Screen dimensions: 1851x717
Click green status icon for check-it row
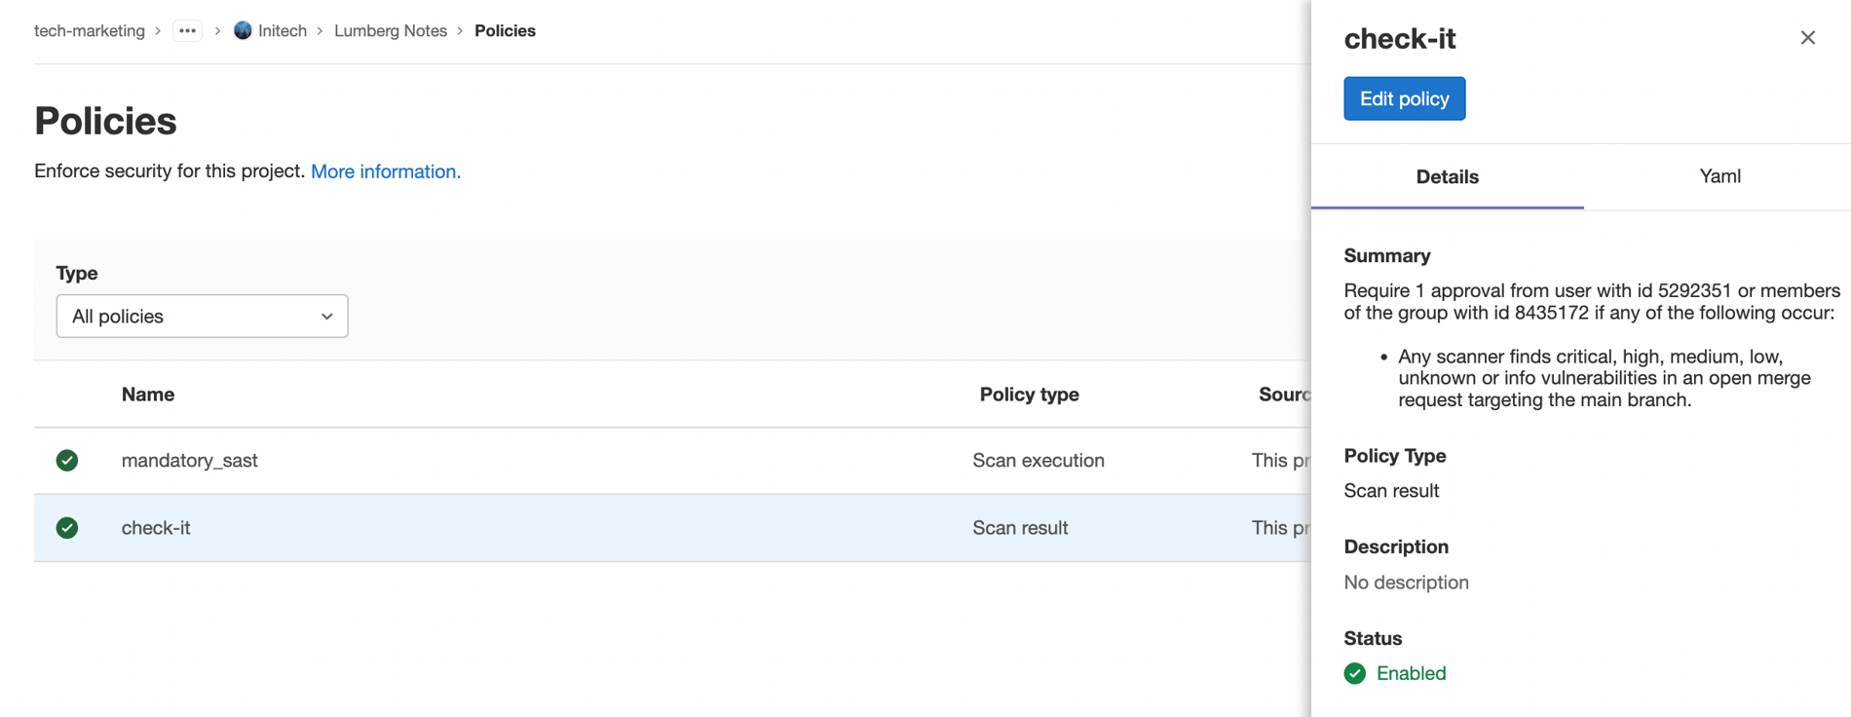click(67, 528)
